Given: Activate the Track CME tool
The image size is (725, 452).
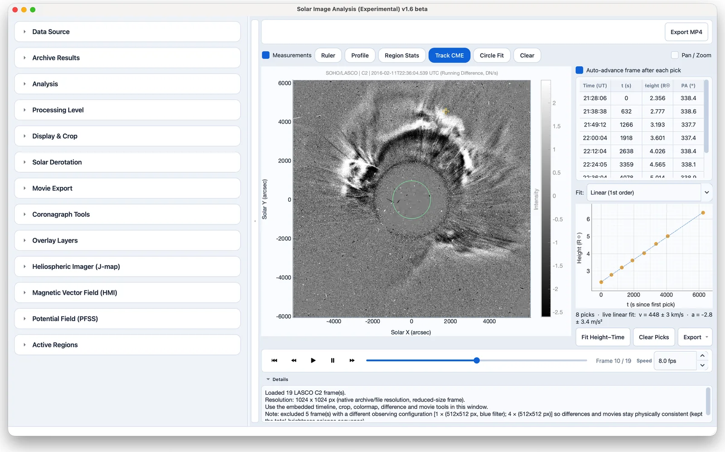Looking at the screenshot, I should 449,55.
